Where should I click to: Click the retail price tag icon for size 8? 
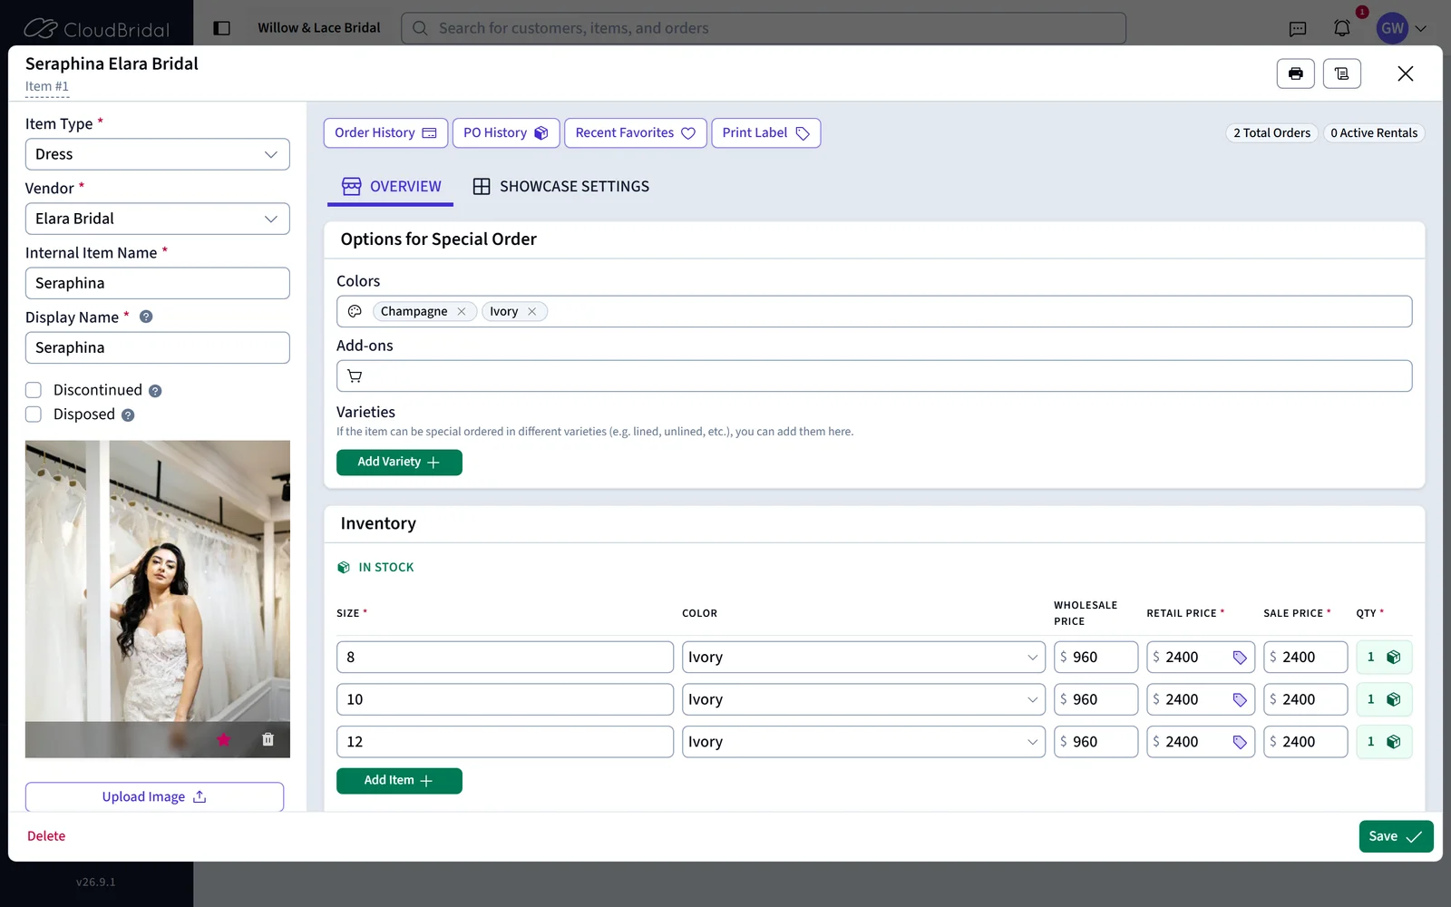click(x=1240, y=658)
